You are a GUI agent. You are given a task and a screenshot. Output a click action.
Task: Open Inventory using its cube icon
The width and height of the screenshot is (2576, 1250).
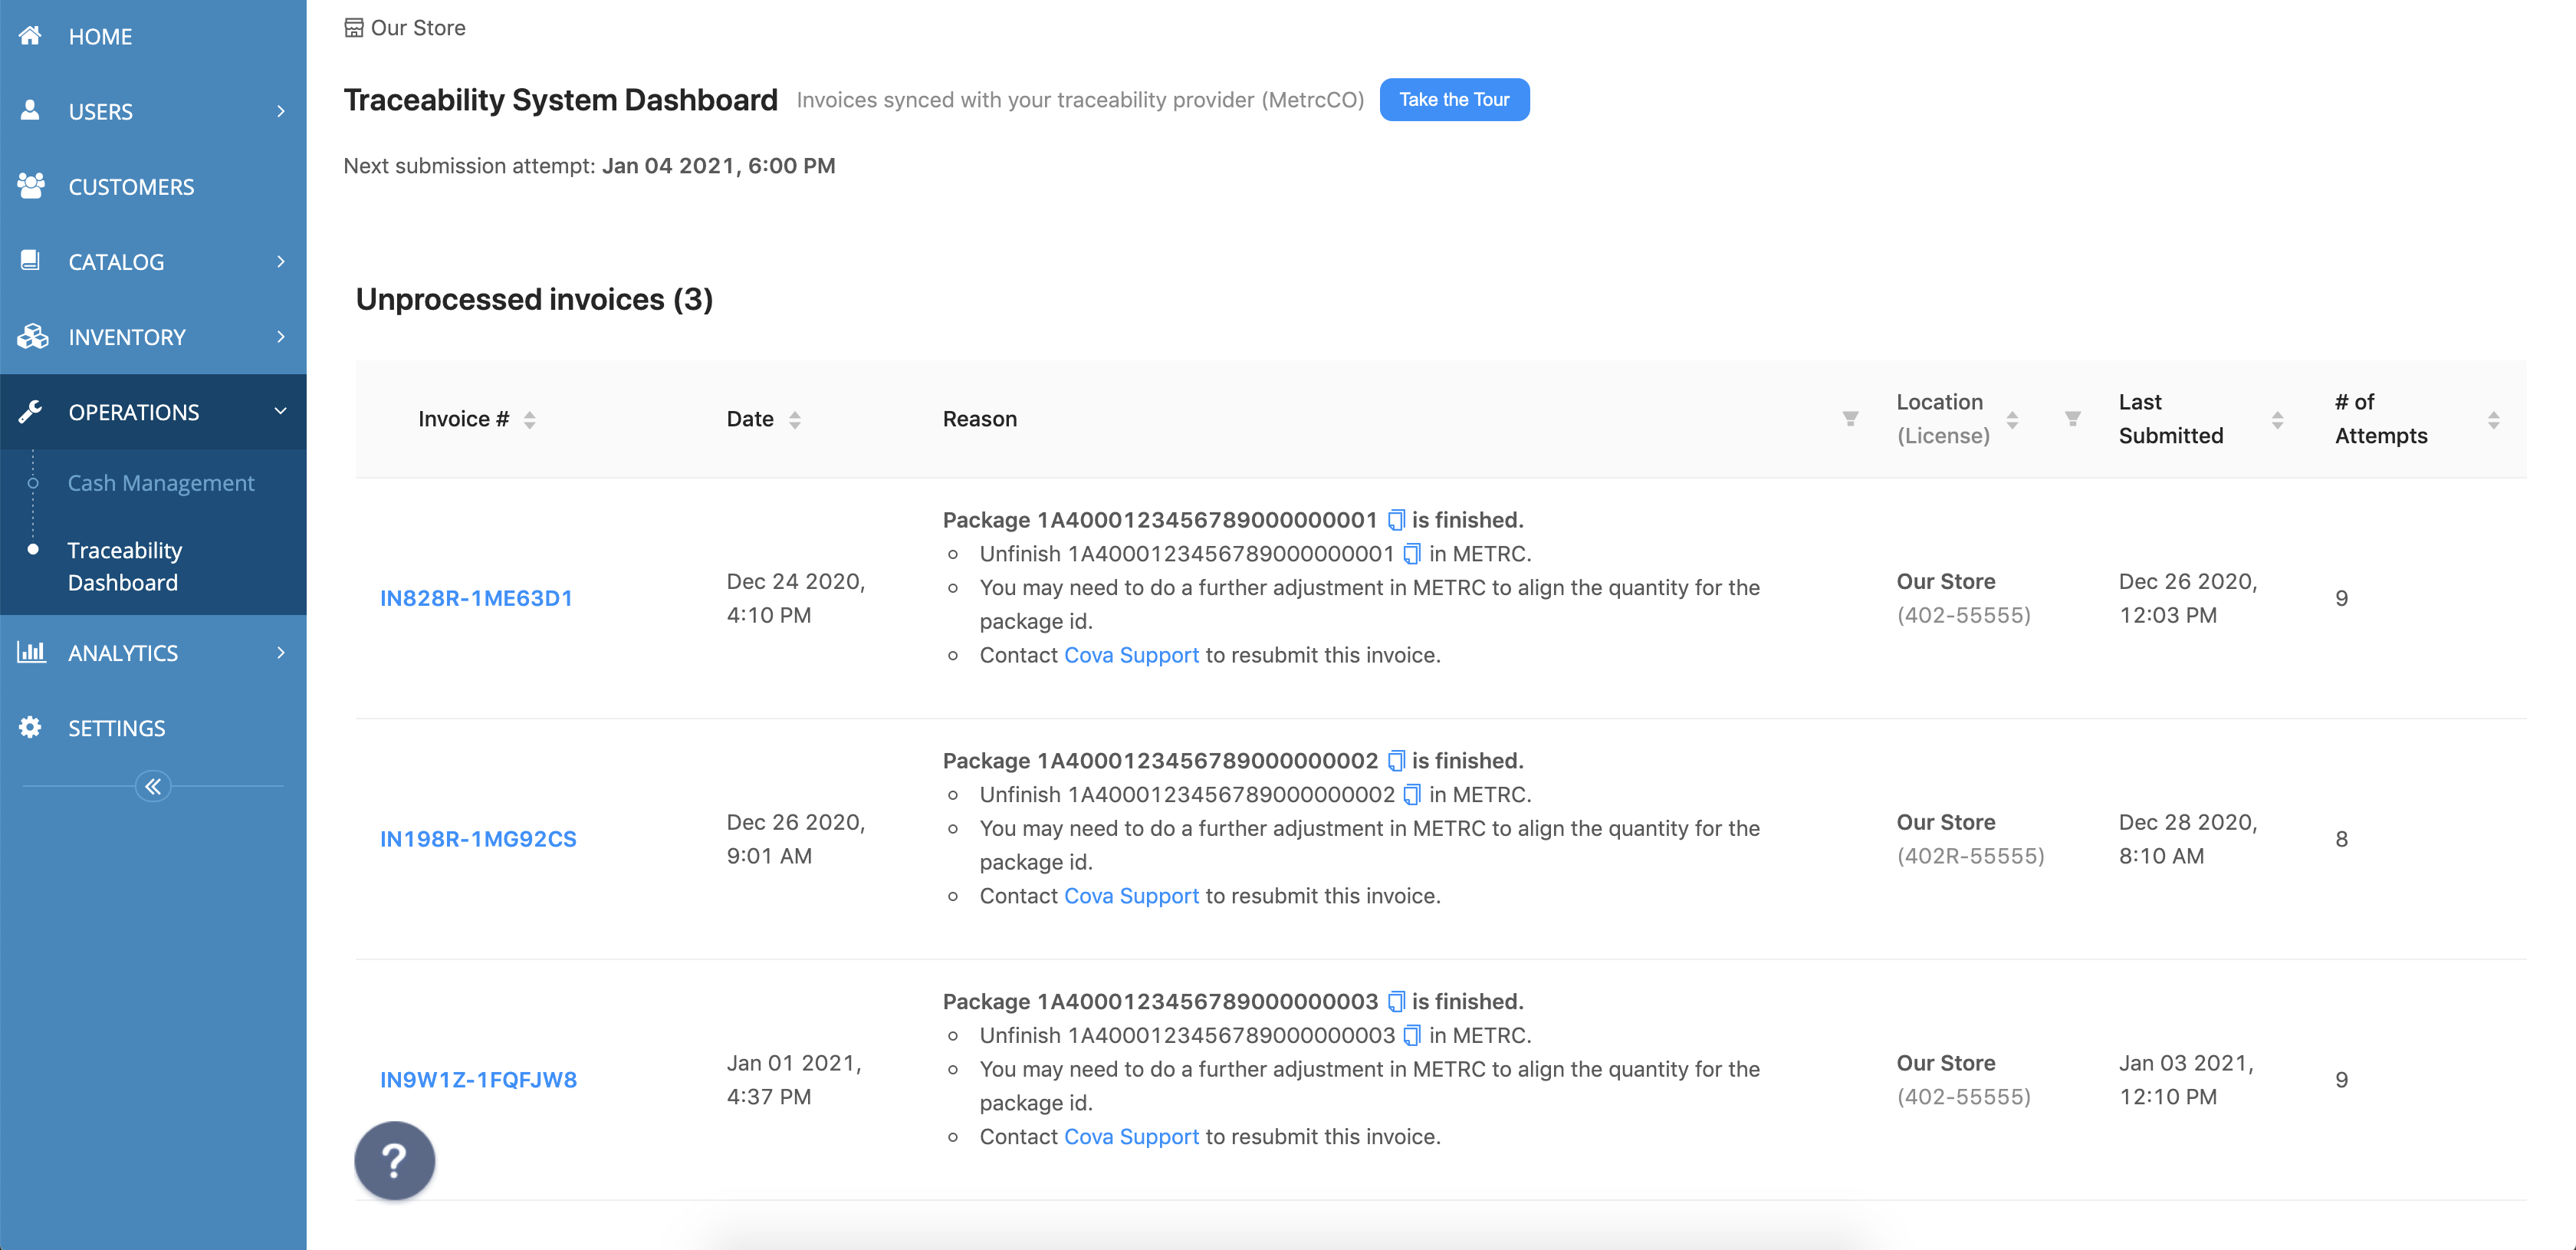coord(31,337)
